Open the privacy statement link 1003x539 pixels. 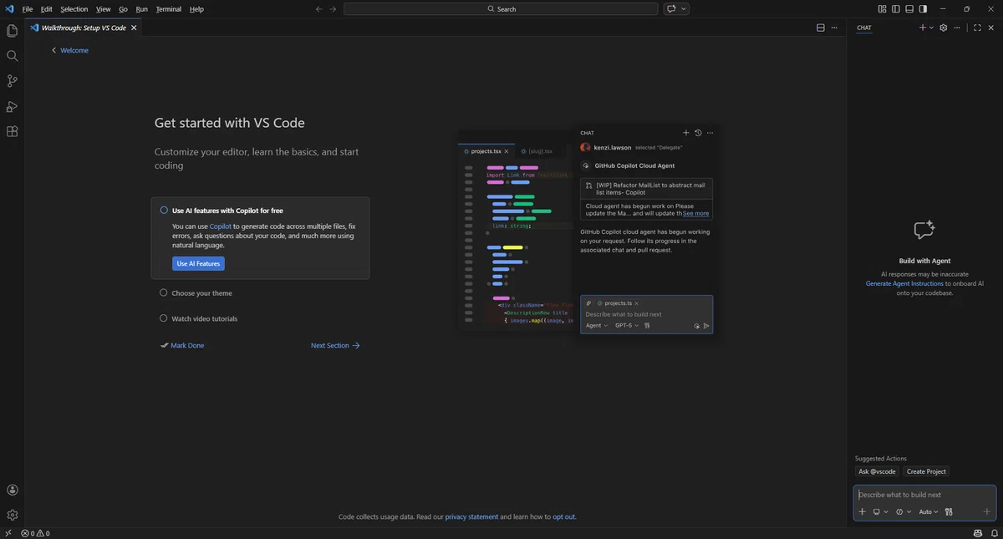pyautogui.click(x=471, y=516)
